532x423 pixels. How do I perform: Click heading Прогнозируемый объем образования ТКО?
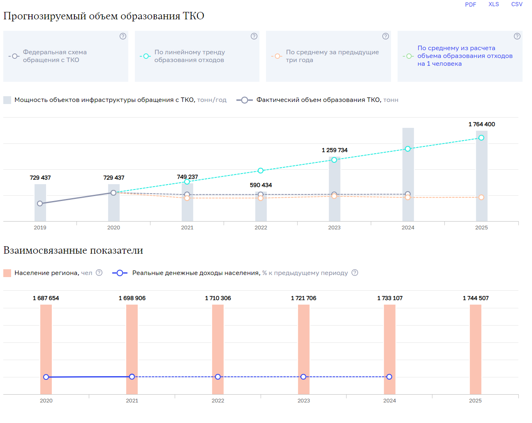coord(104,16)
